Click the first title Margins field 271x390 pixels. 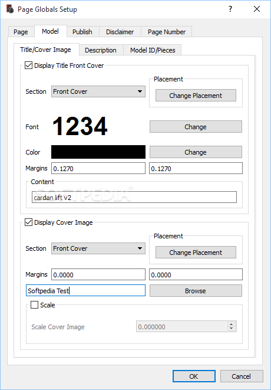[98, 168]
